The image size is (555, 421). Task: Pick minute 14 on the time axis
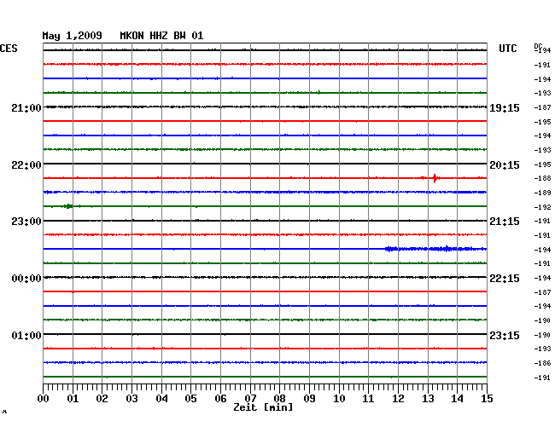coord(457,399)
